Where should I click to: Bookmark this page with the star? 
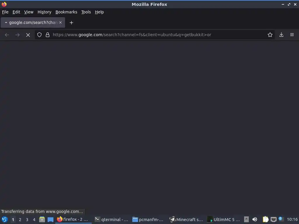270,35
